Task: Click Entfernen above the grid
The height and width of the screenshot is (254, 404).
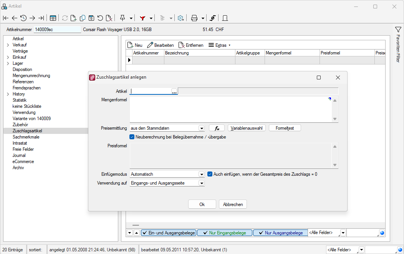Action: click(191, 45)
